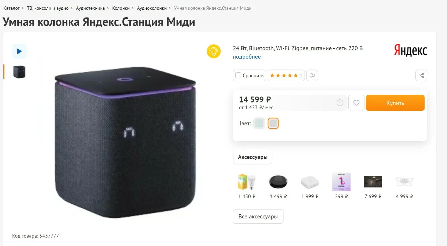Image resolution: width=447 pixels, height=246 pixels.
Task: Add to favorites with heart icon
Action: point(356,103)
